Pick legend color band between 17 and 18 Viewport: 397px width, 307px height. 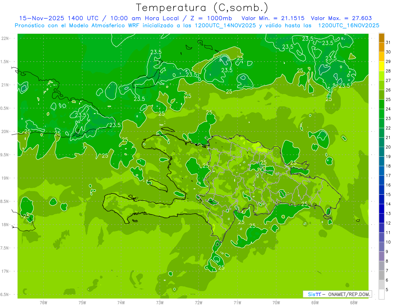(x=381, y=171)
